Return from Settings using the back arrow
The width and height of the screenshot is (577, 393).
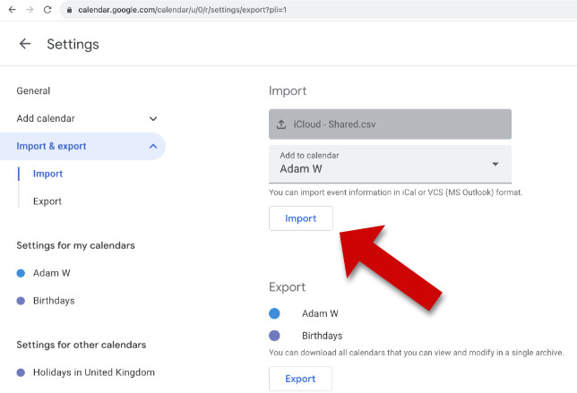point(25,44)
